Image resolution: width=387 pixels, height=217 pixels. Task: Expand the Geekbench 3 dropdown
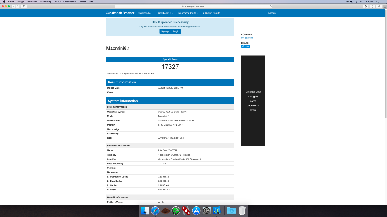165,13
